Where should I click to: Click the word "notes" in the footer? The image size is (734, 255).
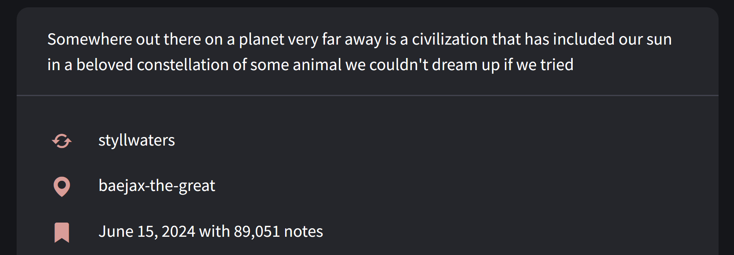(x=303, y=231)
